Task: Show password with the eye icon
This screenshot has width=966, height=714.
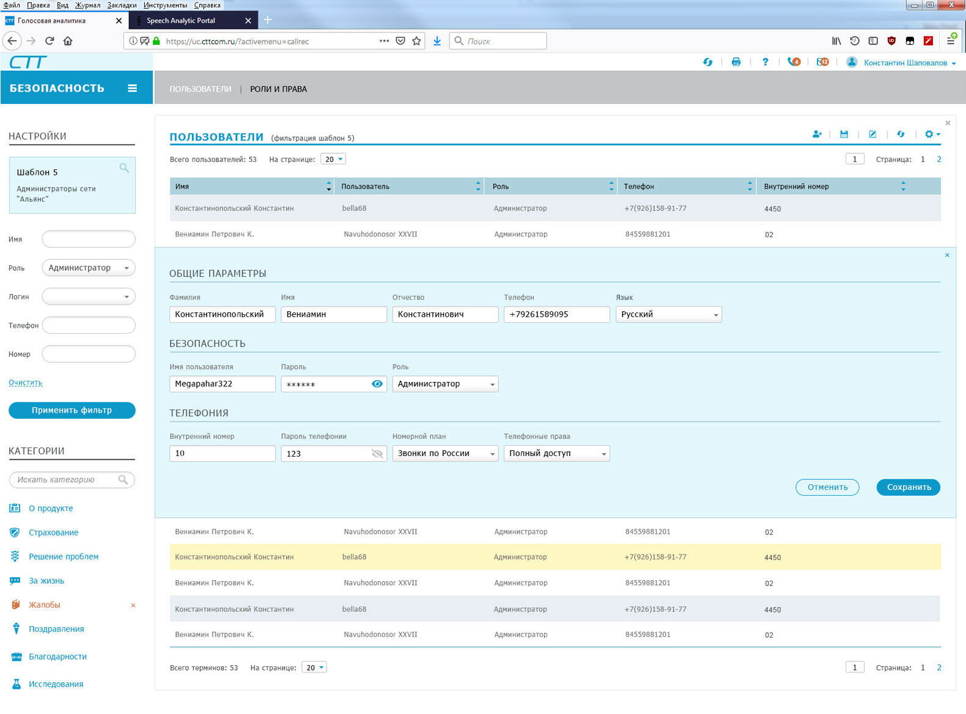Action: pos(377,384)
